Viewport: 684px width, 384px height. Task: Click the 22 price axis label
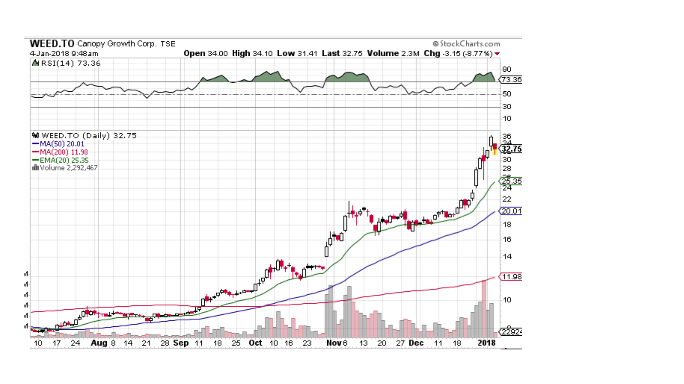(x=507, y=199)
